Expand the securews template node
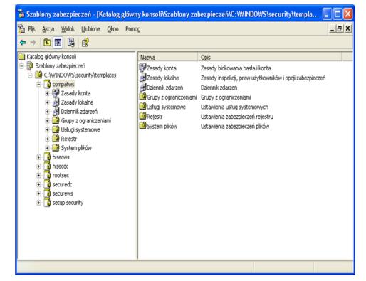This screenshot has height=281, width=366. tap(38, 193)
